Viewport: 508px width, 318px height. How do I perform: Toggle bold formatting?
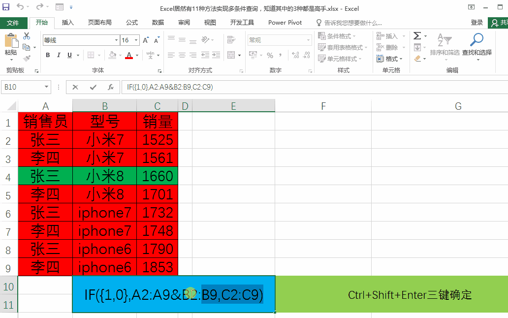(48, 55)
